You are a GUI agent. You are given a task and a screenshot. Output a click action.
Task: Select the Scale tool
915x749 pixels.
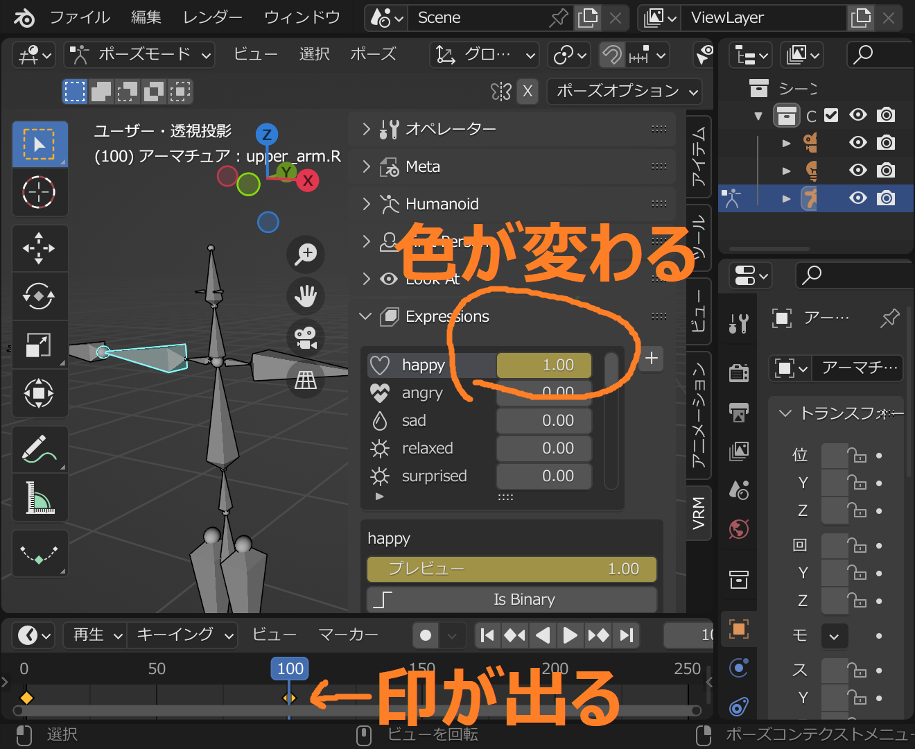click(40, 345)
